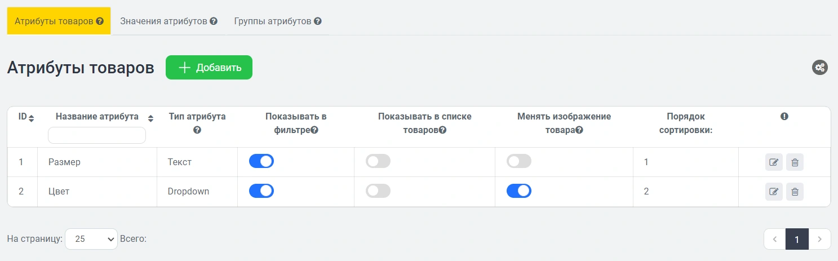Click help icon beside Тип атрибута header
The height and width of the screenshot is (261, 838).
tap(197, 130)
